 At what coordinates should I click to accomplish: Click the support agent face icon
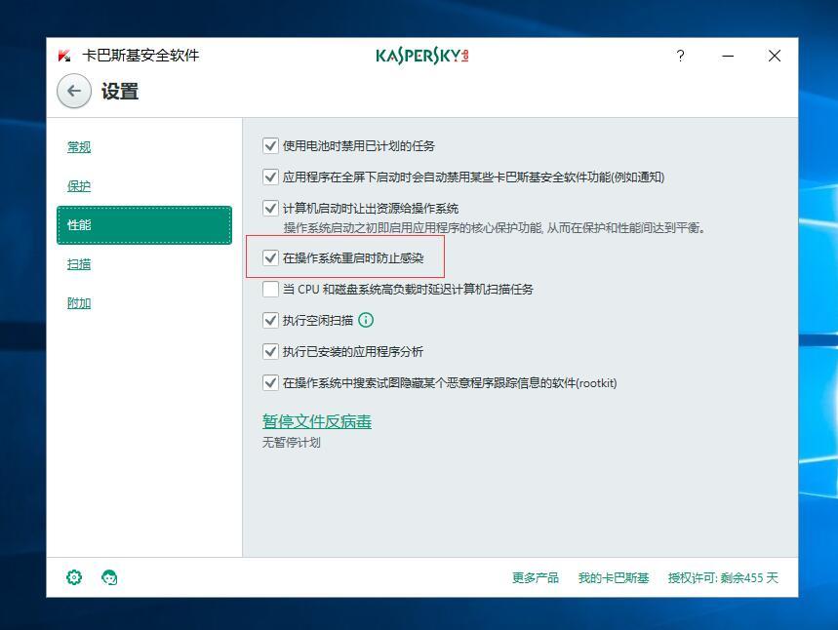pyautogui.click(x=110, y=577)
